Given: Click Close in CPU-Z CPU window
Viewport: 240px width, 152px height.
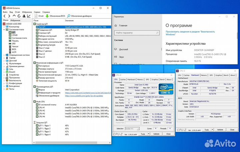Looking at the screenshot, I should pyautogui.click(x=168, y=134).
